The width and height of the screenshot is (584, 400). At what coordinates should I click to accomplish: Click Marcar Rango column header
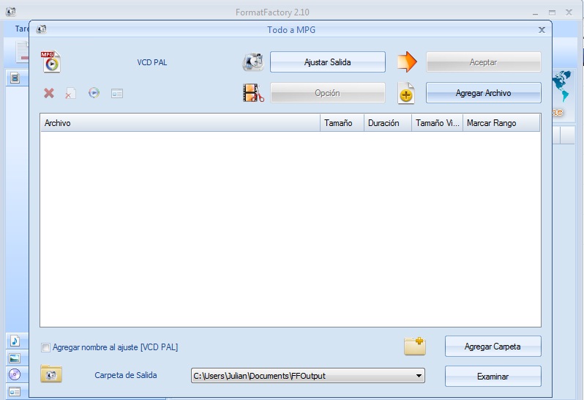coord(501,123)
